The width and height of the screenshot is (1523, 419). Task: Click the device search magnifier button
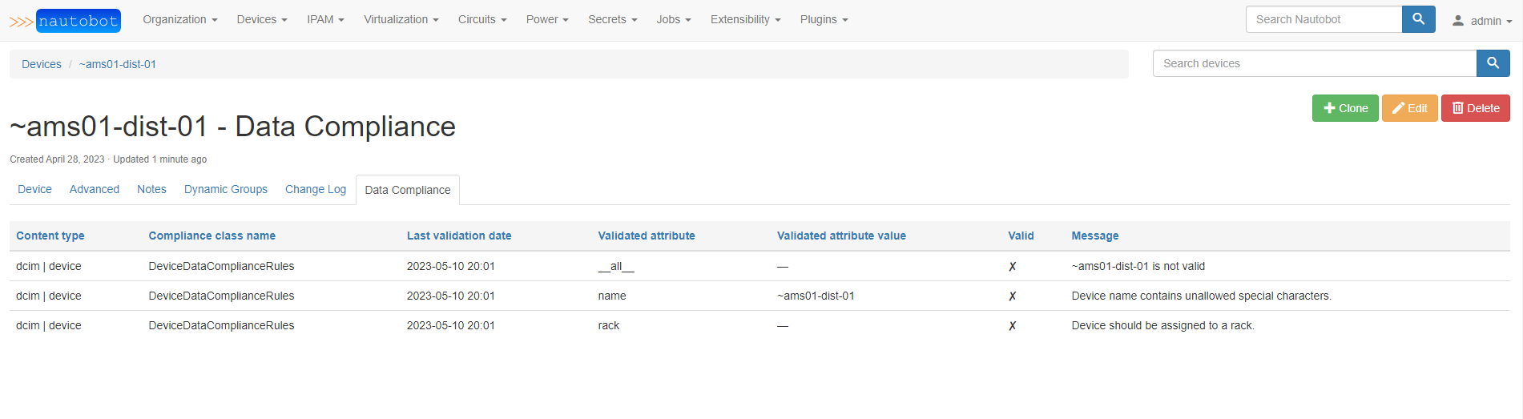[x=1493, y=63]
